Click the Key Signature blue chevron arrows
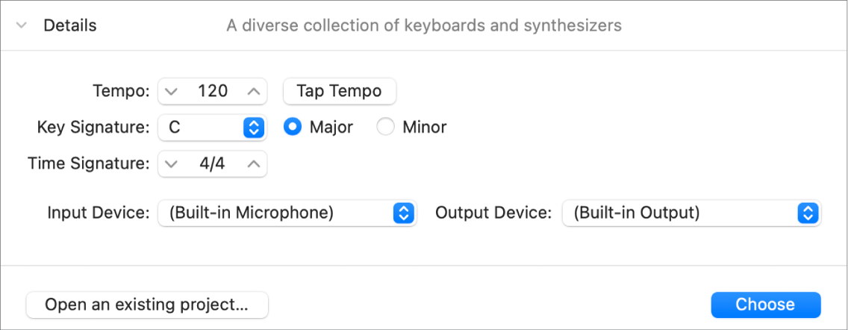Screen dimensions: 848x330 (255, 128)
